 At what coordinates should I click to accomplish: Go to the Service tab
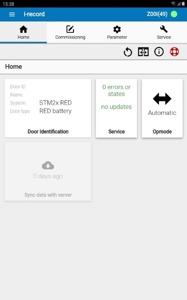(164, 32)
